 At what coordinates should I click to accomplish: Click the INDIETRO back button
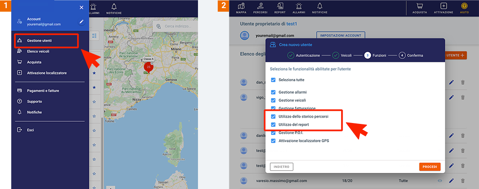[281, 167]
